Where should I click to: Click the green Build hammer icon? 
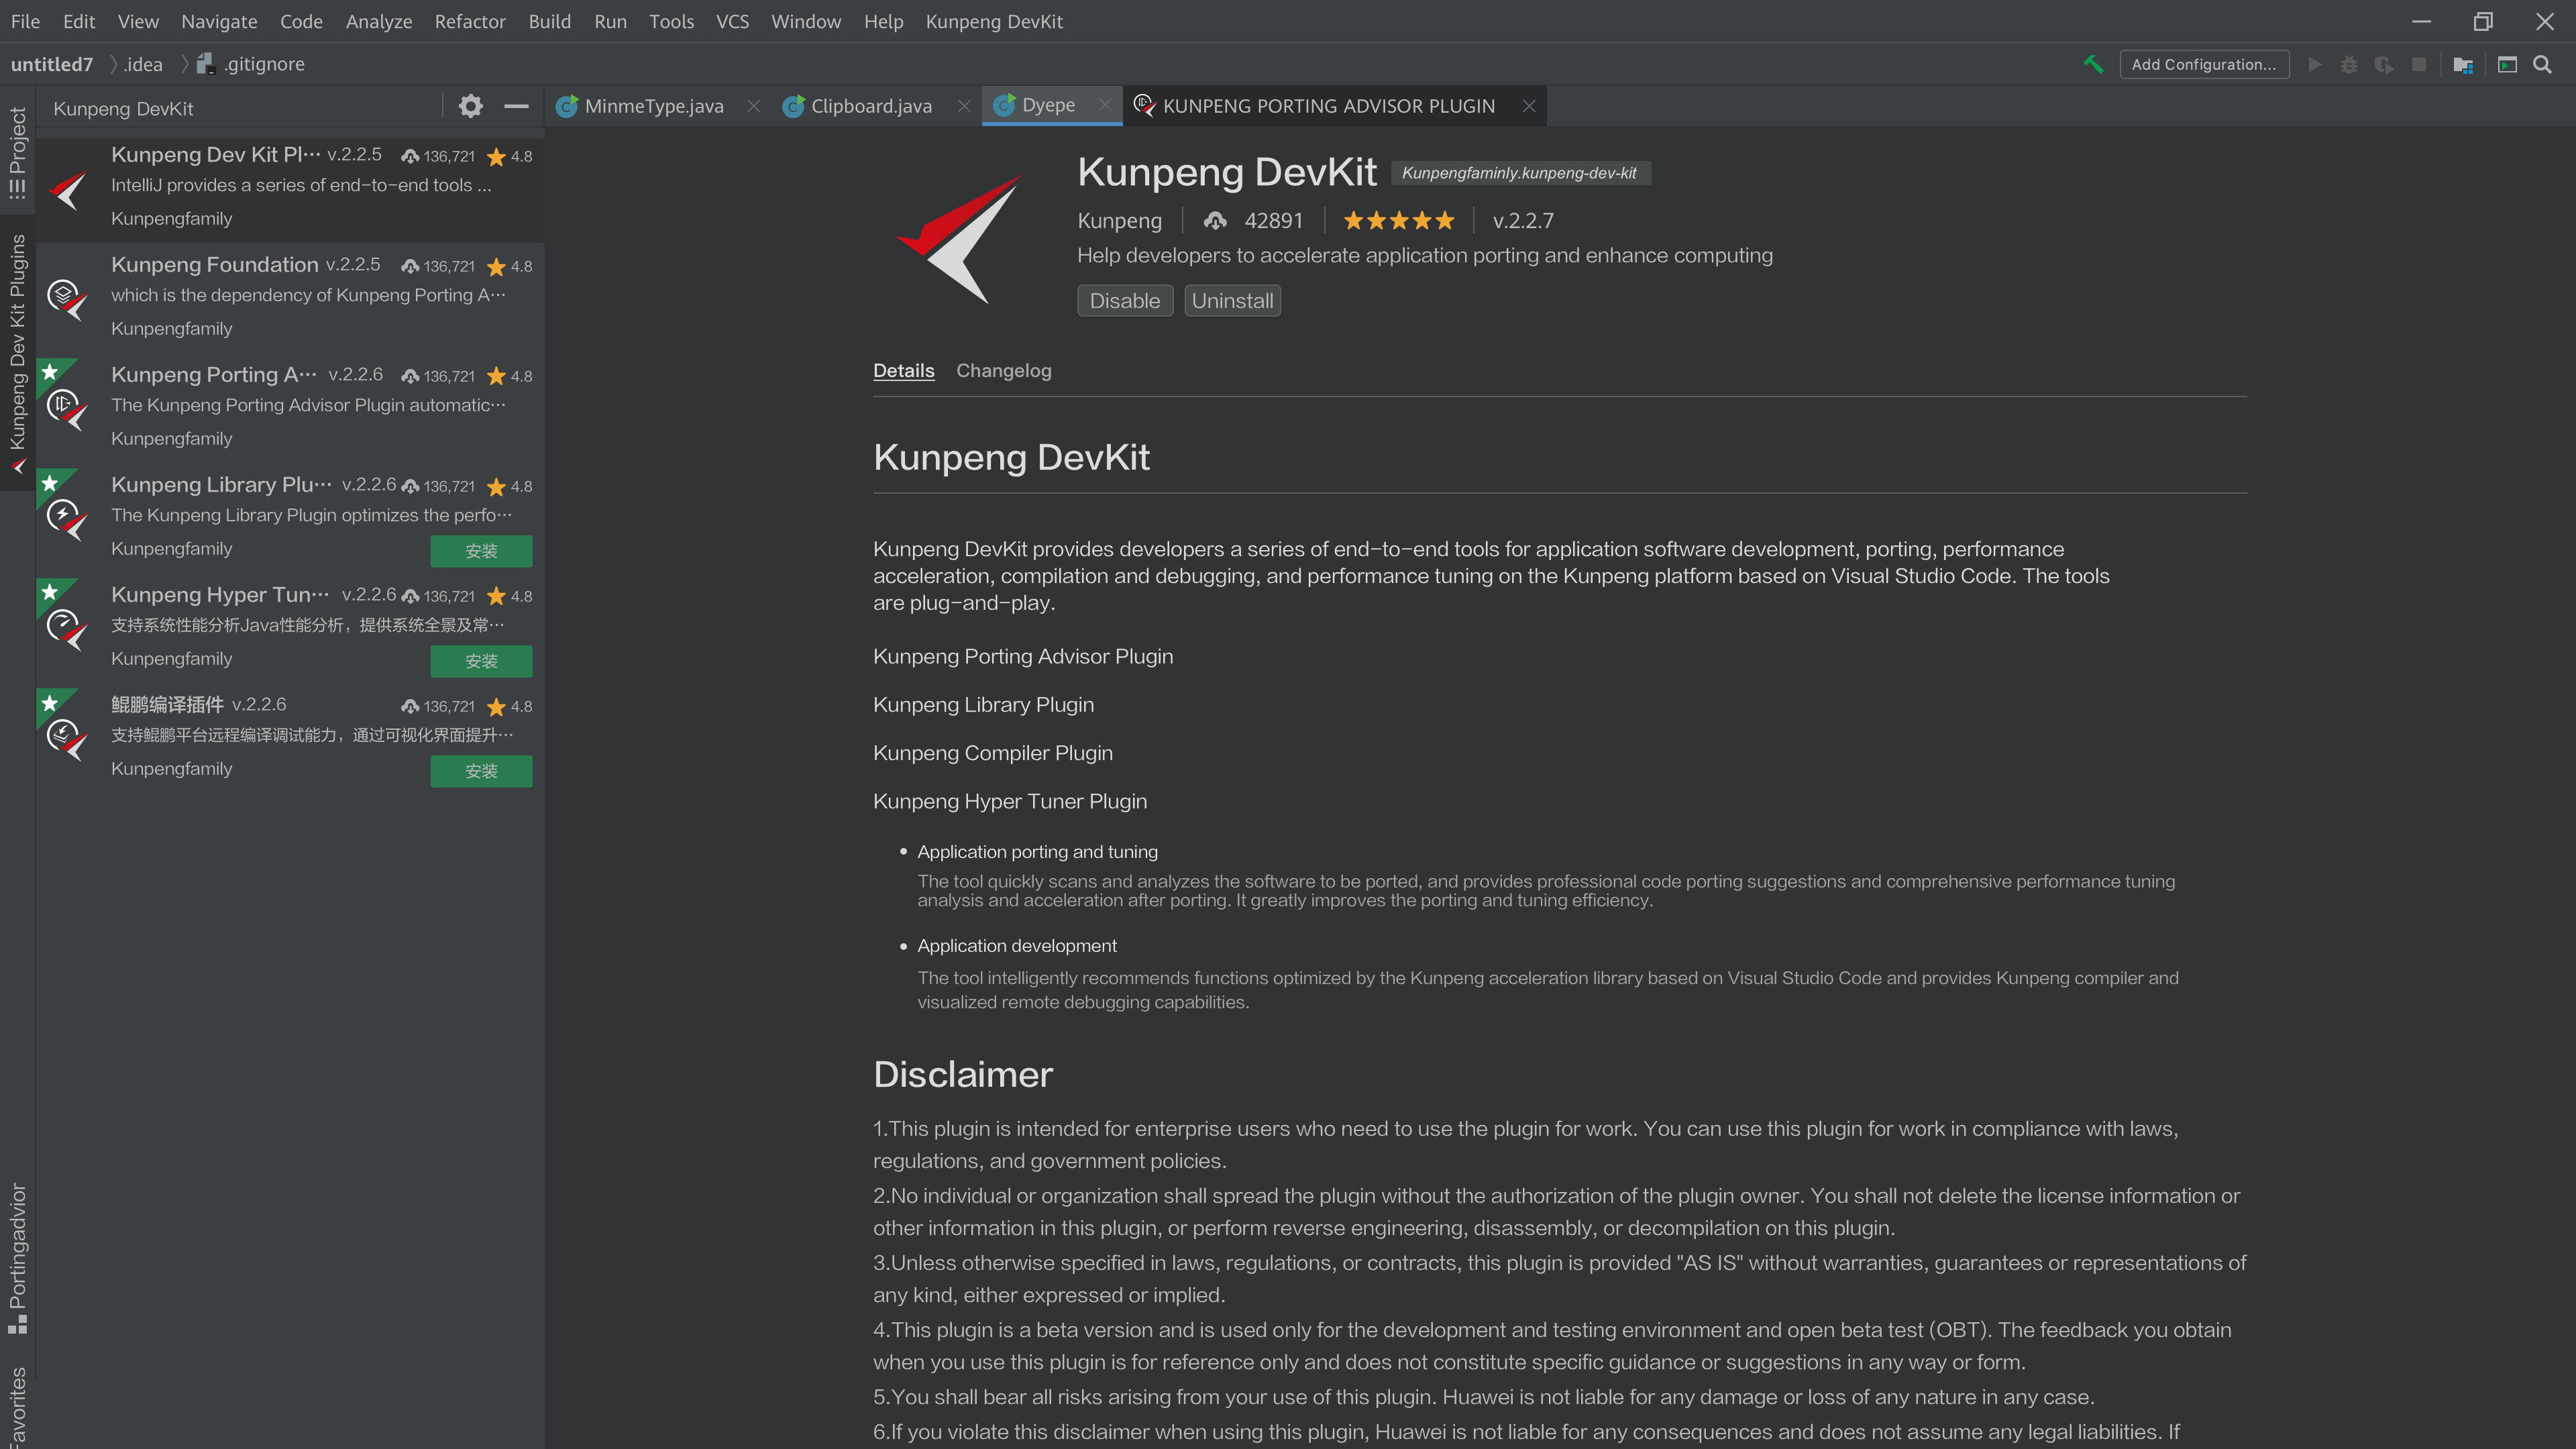[2093, 64]
